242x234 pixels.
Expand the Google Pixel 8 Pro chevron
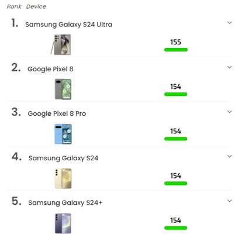230,112
